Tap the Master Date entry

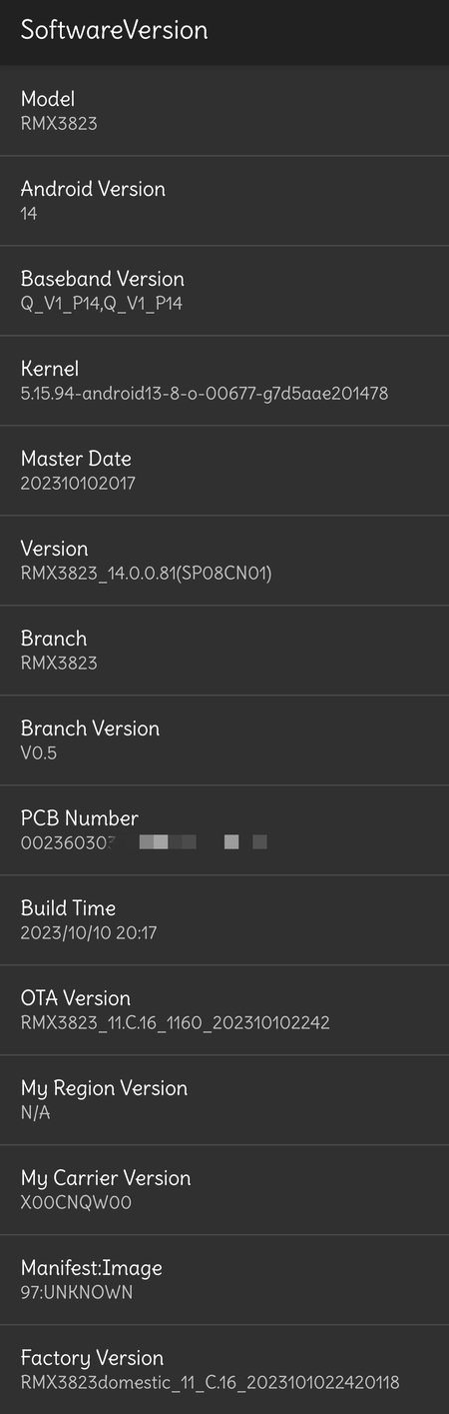tap(224, 471)
